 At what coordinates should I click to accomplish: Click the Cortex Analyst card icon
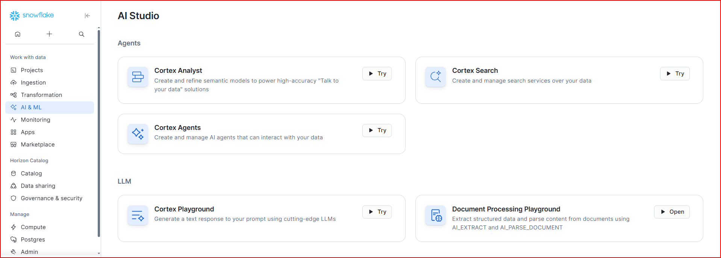[138, 77]
